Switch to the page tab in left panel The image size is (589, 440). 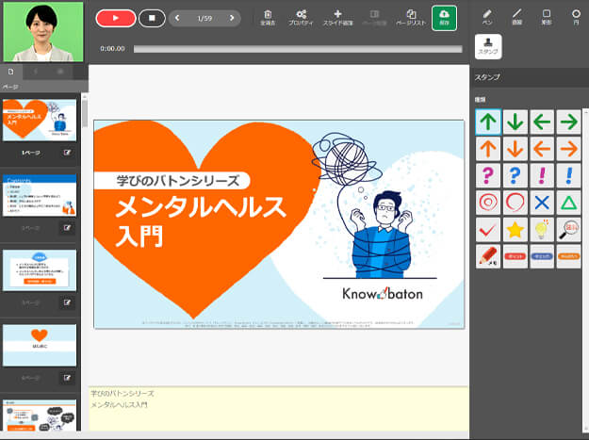click(x=11, y=72)
